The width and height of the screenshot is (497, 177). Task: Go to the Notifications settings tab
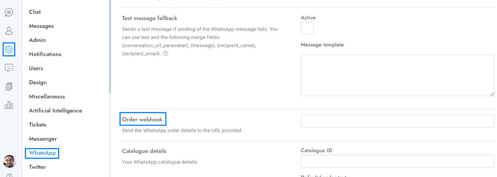coord(45,54)
